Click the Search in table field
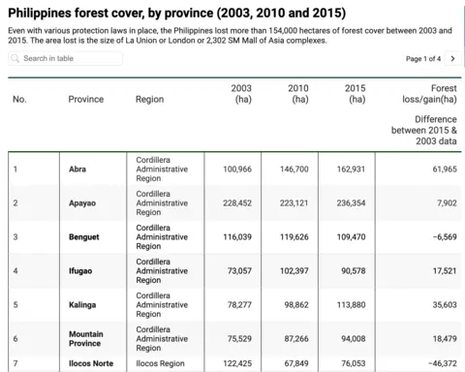 click(x=65, y=58)
